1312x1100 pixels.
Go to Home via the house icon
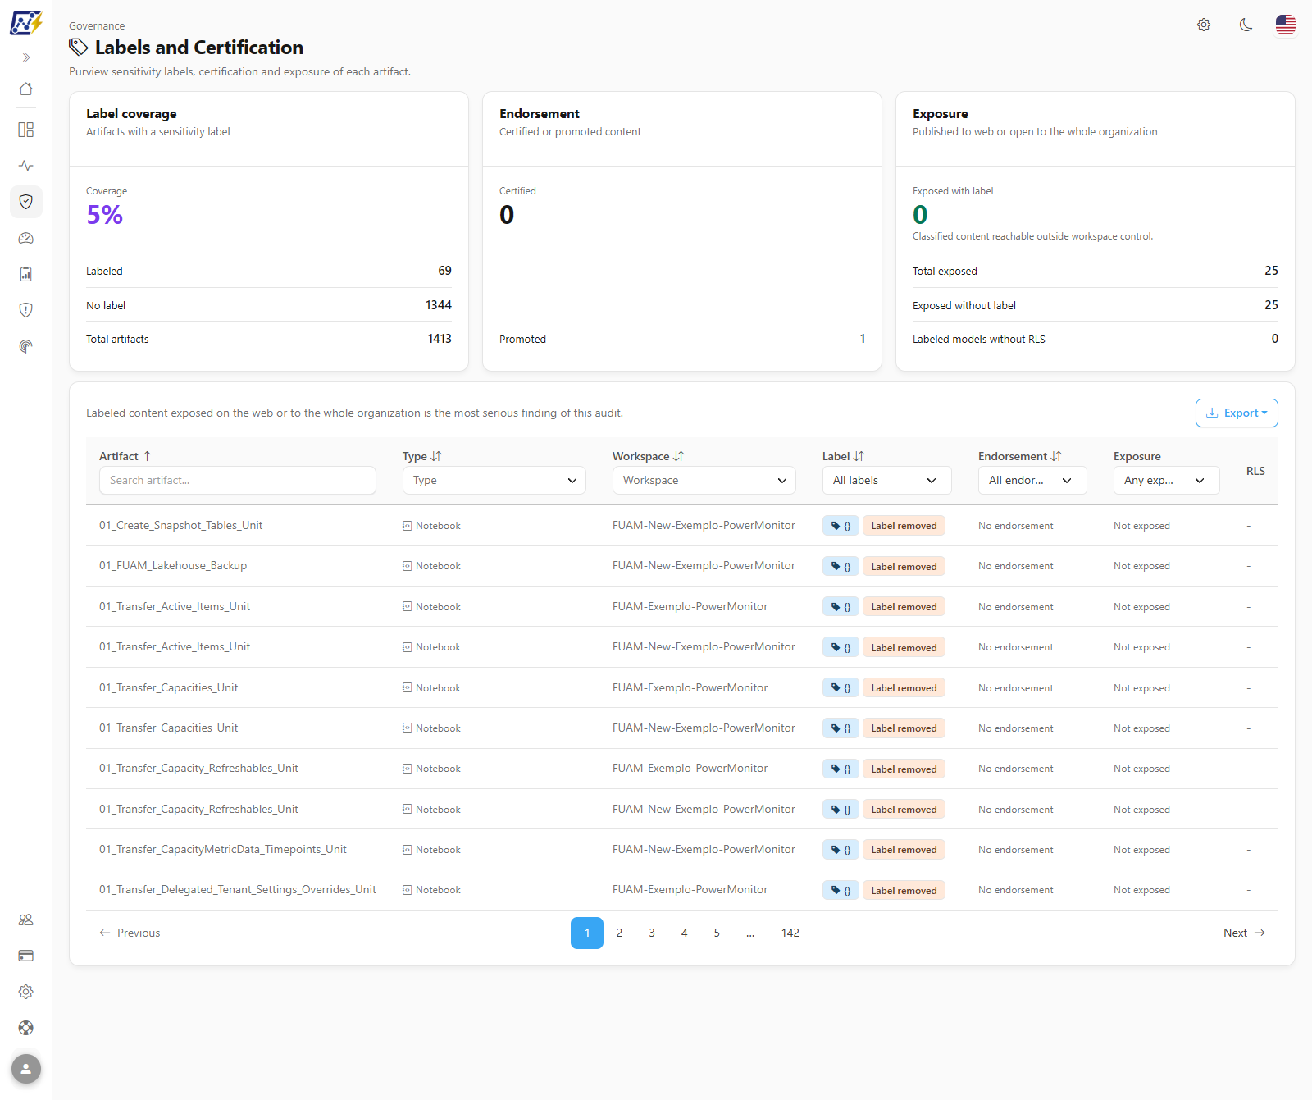[x=26, y=89]
